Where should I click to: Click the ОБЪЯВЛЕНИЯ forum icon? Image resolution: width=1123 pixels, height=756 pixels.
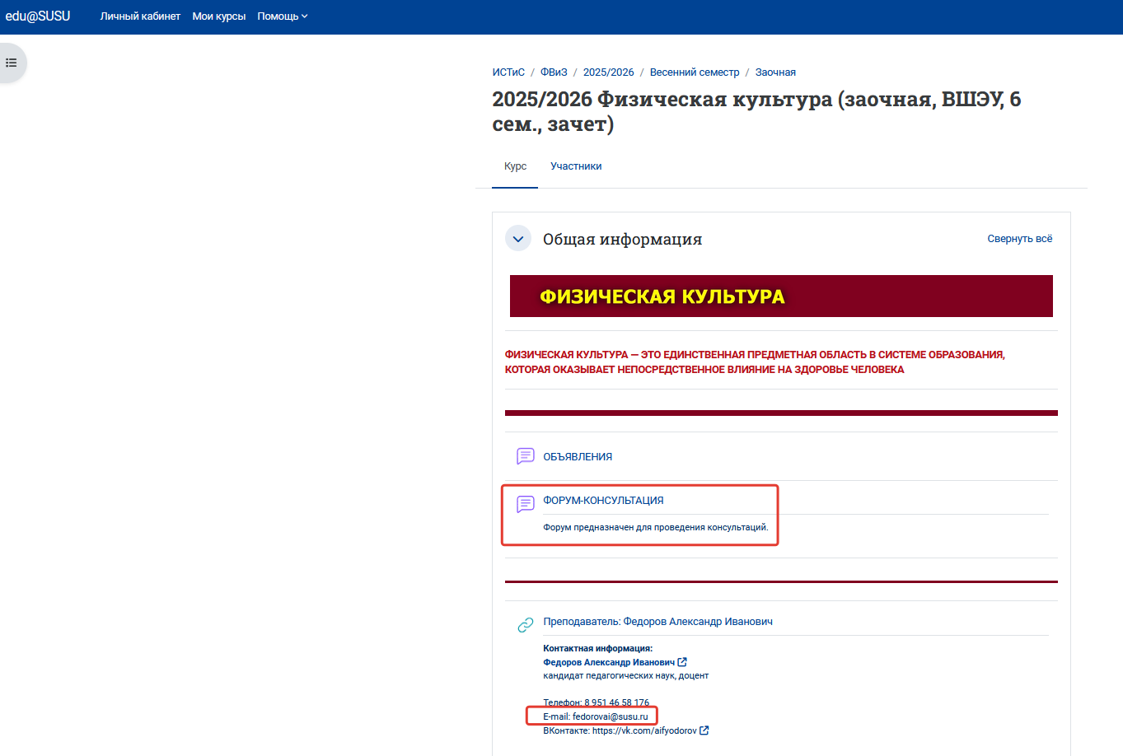[525, 456]
